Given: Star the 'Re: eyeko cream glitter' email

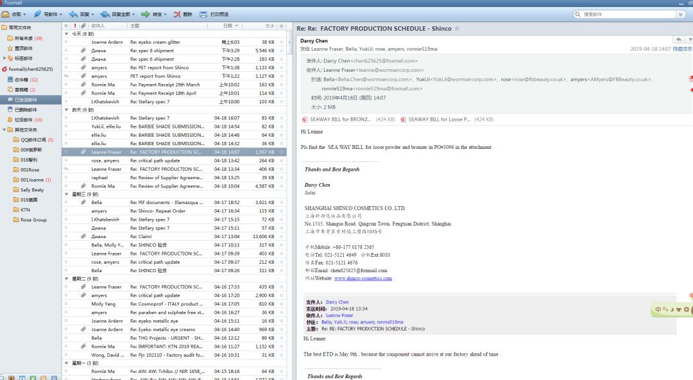Looking at the screenshot, I should [282, 42].
